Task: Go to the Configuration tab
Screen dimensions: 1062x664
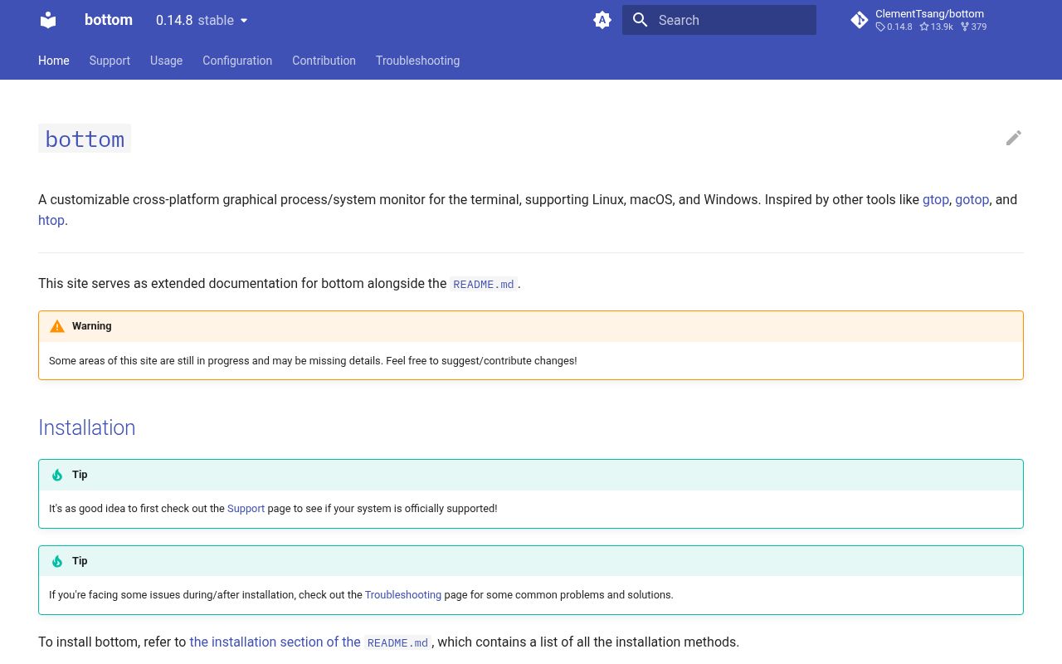Action: coord(237,61)
